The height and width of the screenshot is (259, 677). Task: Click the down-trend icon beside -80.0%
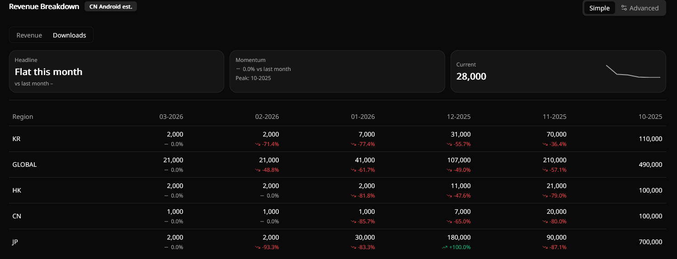545,221
